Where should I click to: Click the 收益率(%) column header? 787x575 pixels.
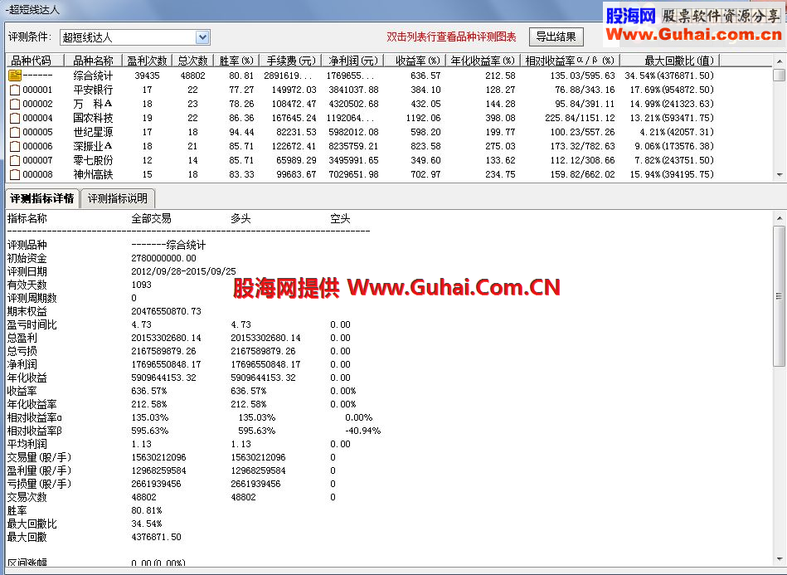(415, 61)
